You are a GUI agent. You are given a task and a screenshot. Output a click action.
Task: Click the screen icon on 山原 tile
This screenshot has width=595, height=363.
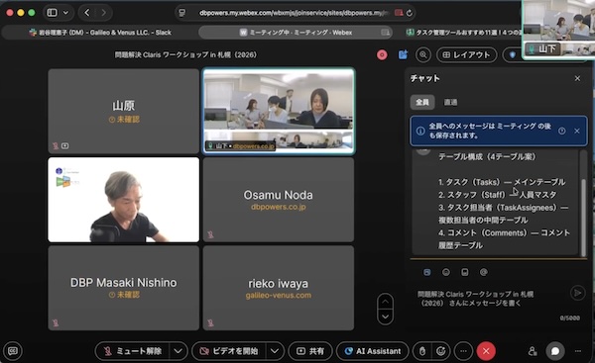pos(65,145)
